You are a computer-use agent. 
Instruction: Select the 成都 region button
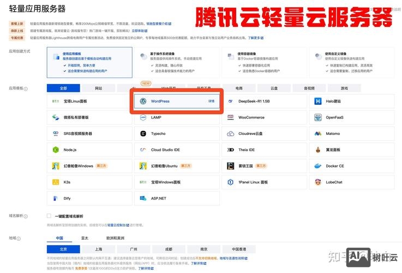(x=169, y=249)
